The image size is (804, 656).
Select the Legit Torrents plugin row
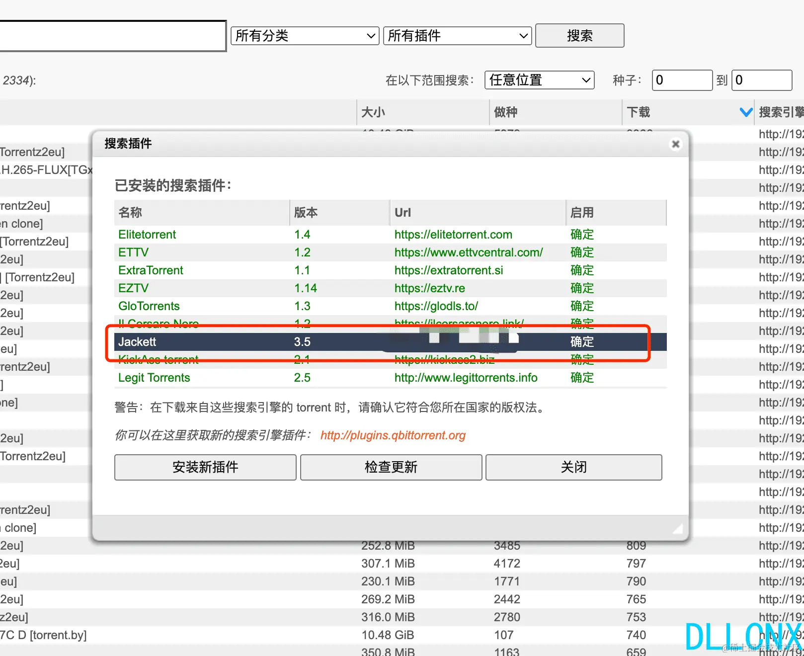(390, 378)
